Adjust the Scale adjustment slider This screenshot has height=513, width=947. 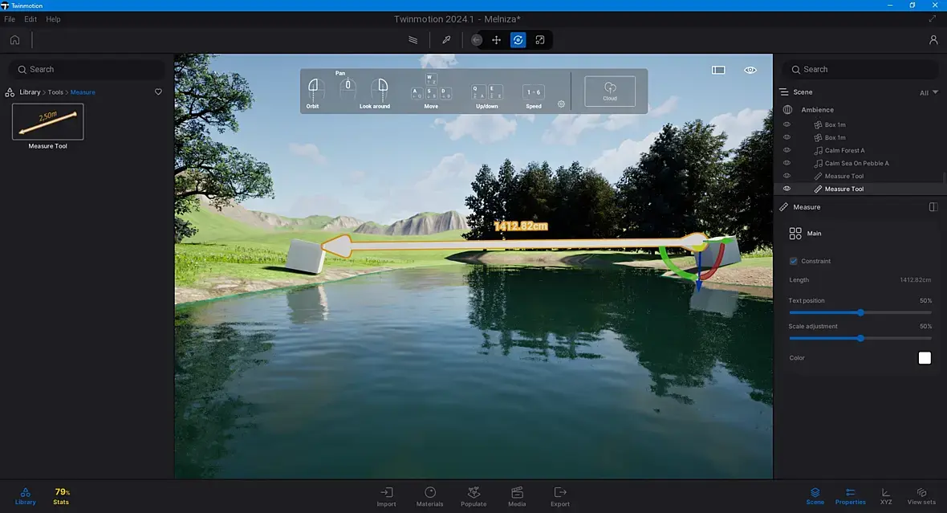pos(860,338)
